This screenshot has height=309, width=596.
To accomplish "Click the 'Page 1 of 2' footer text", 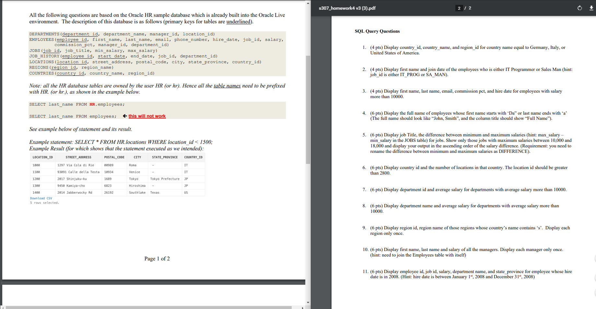I will [157, 258].
